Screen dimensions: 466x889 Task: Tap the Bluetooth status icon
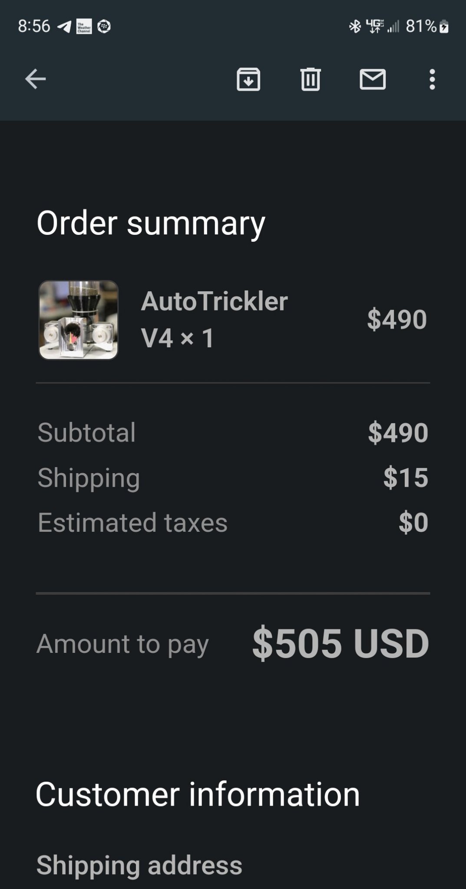[355, 27]
